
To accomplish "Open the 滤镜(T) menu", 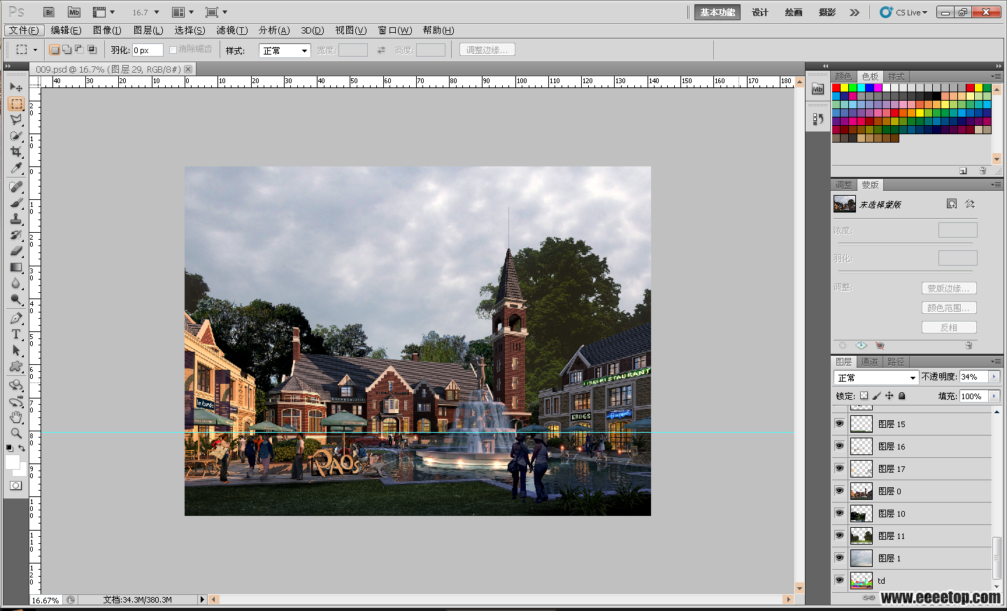I will click(x=231, y=30).
